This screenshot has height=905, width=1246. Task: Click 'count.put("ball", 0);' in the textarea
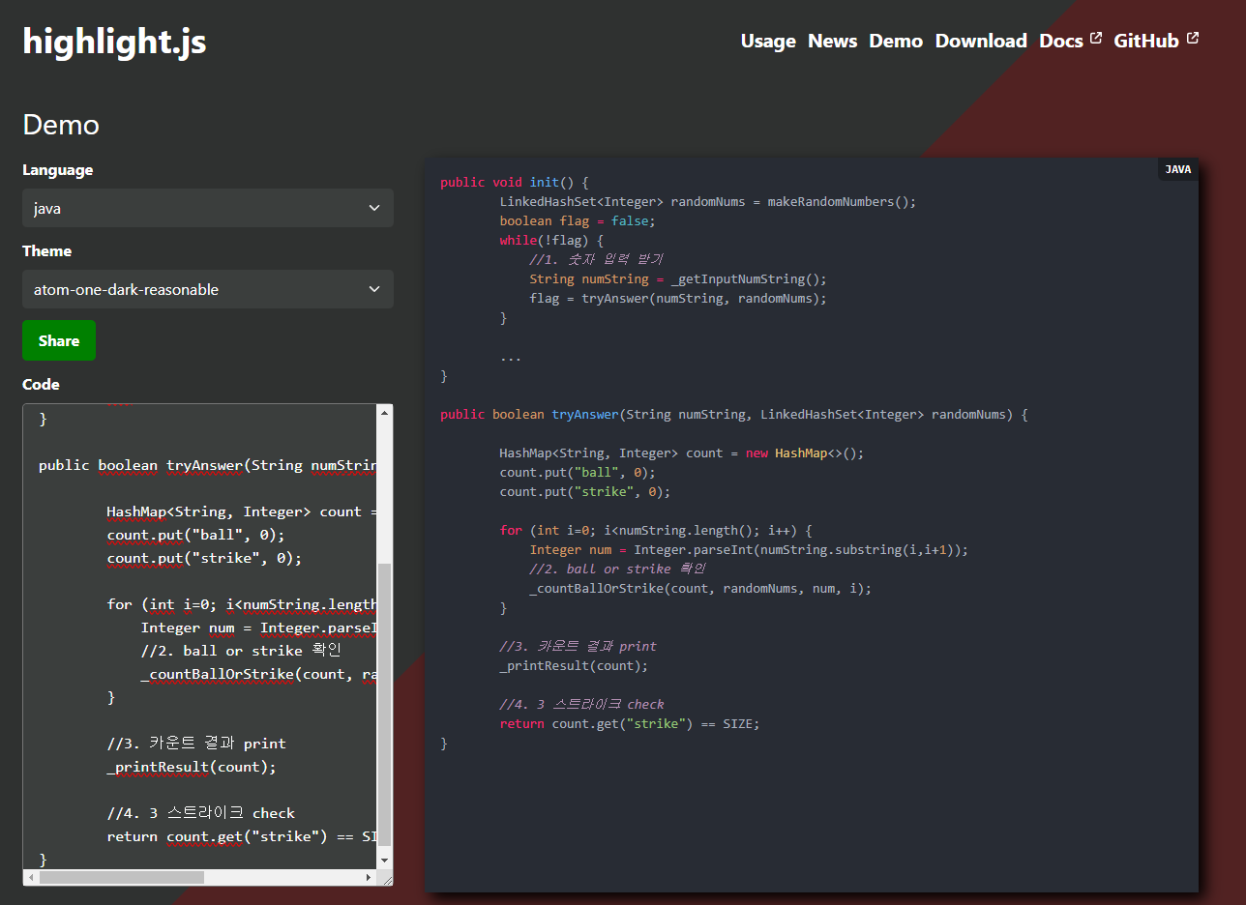(x=196, y=535)
